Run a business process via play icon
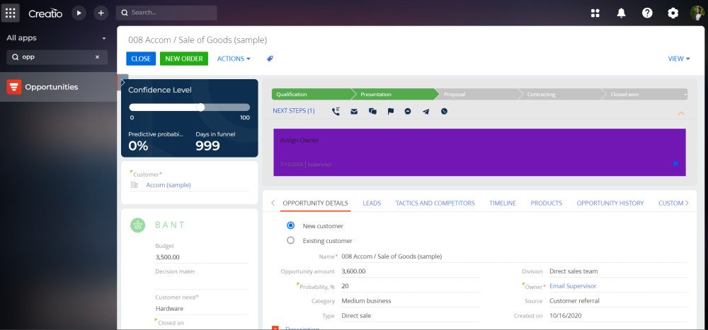The image size is (708, 330). [79, 13]
